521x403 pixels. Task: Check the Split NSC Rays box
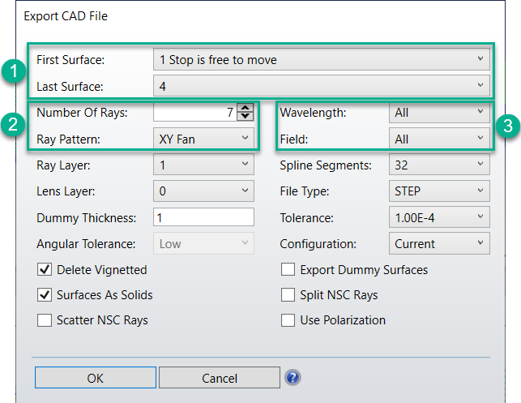[x=288, y=295]
